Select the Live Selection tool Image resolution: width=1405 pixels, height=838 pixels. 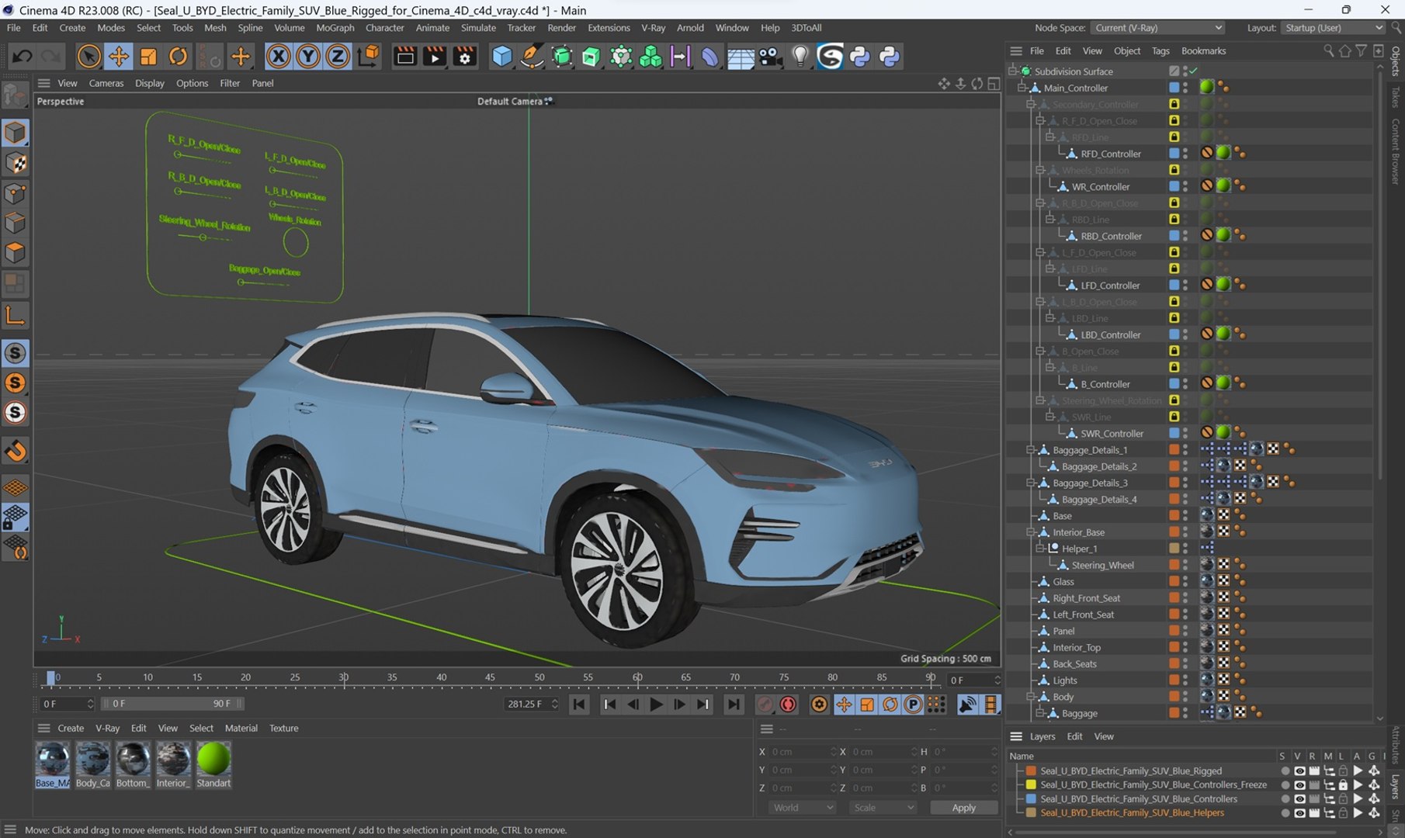88,56
